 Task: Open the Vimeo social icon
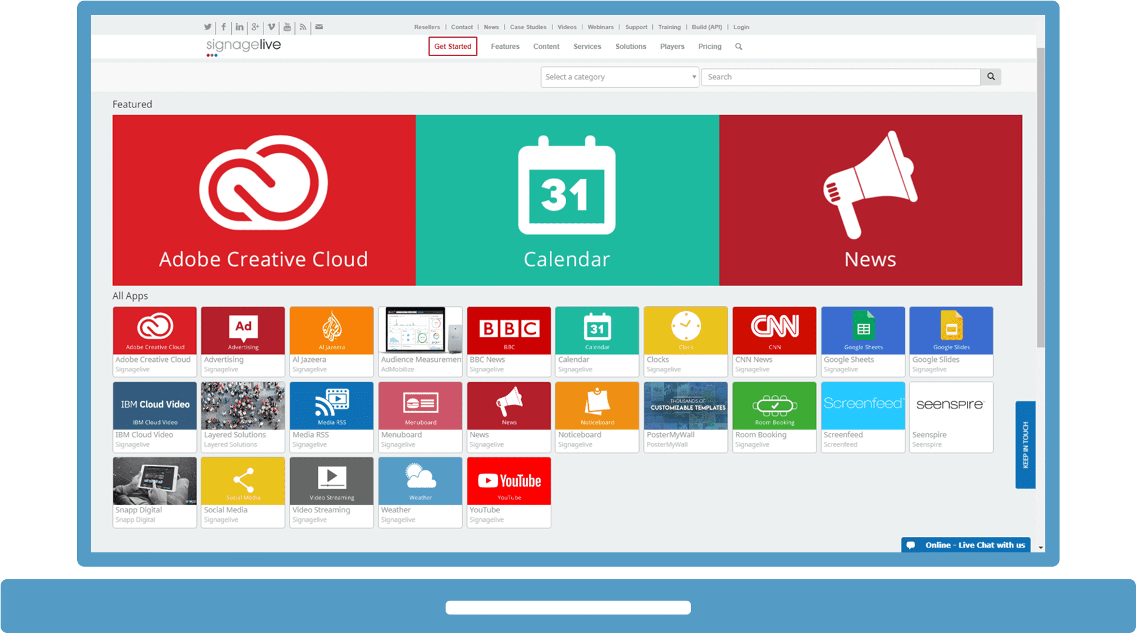271,27
